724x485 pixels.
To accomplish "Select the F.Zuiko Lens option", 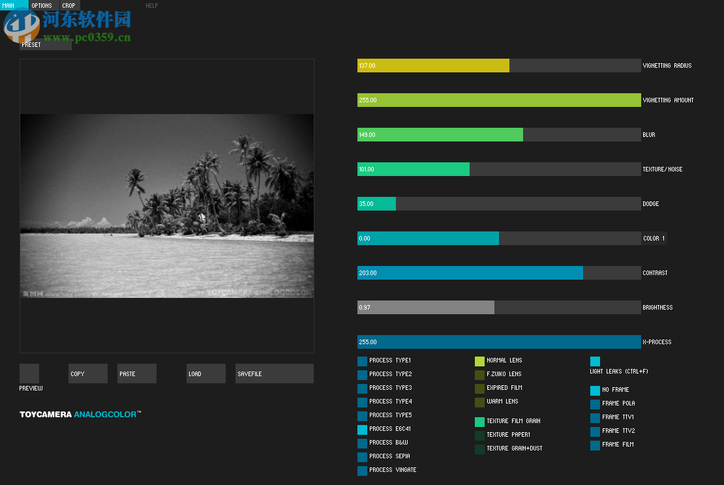I will (480, 375).
